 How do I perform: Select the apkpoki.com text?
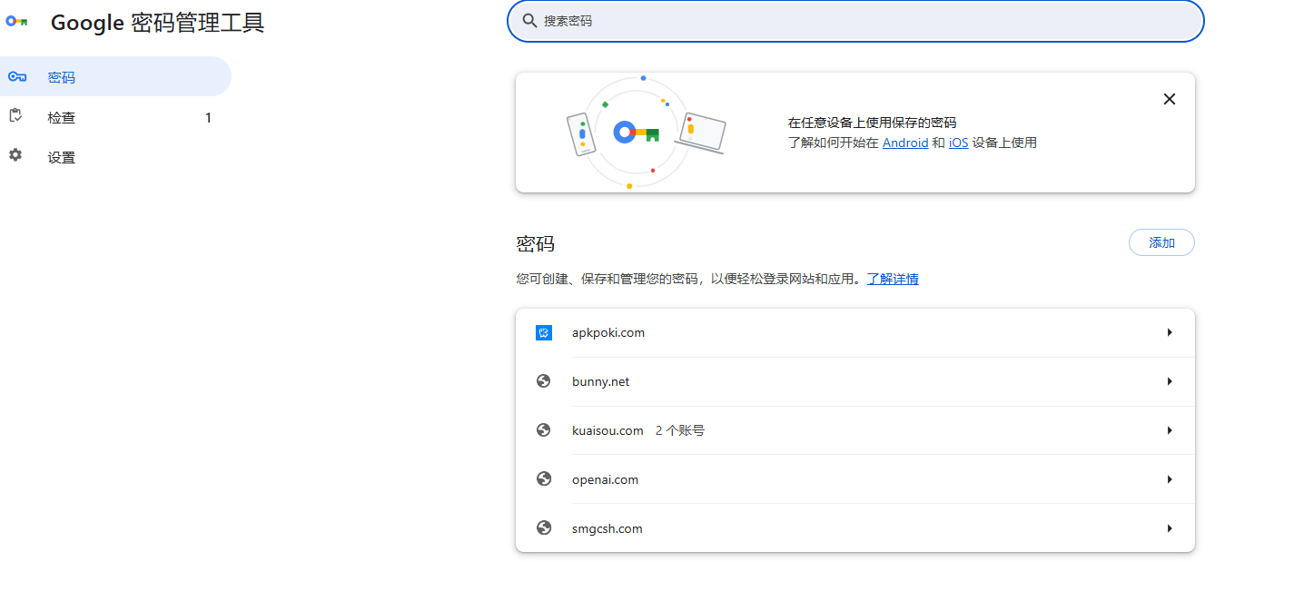point(608,332)
